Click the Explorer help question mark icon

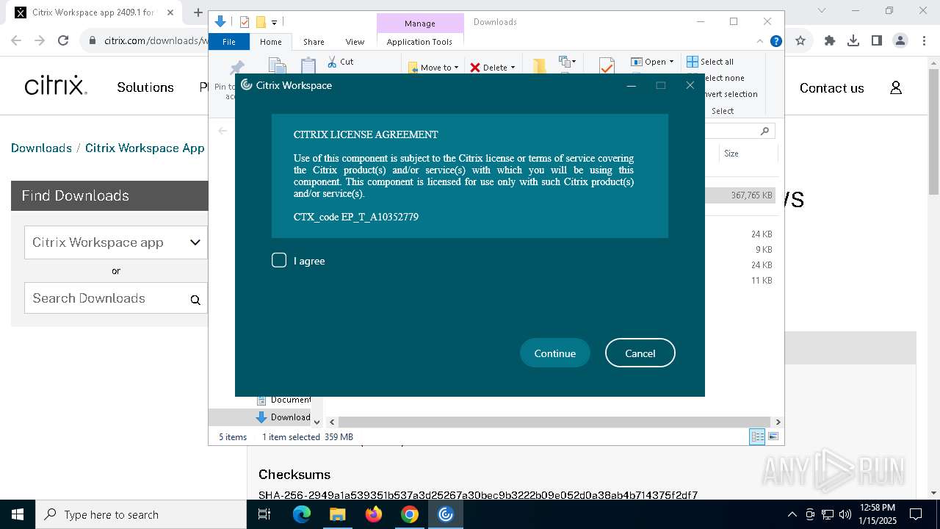coord(775,42)
